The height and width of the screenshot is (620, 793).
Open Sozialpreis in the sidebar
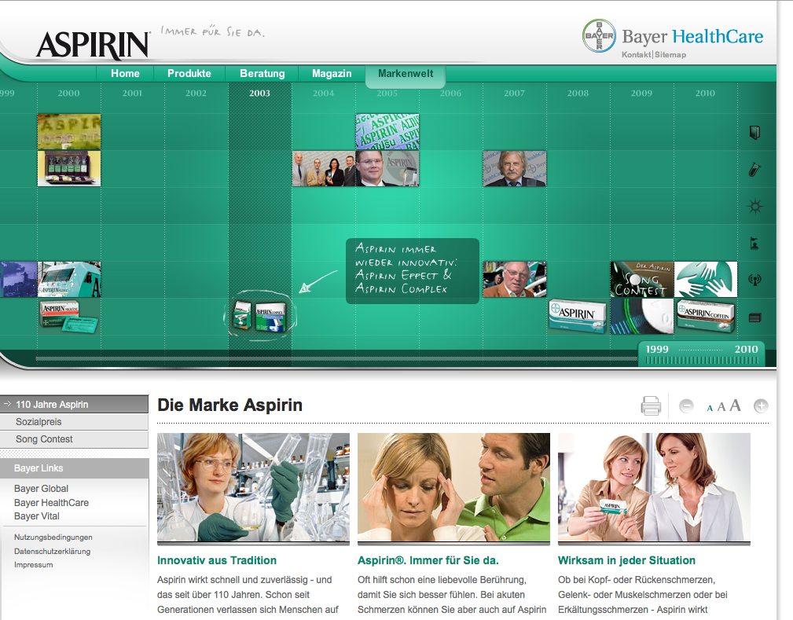coord(75,422)
